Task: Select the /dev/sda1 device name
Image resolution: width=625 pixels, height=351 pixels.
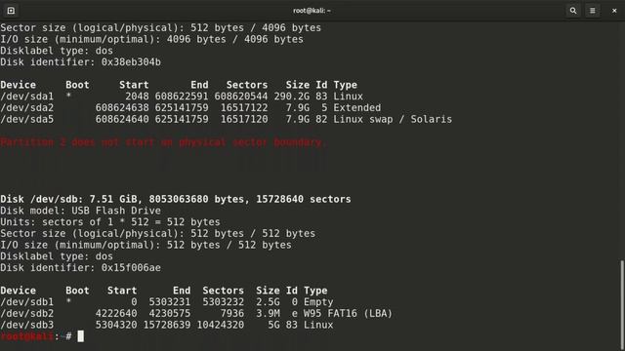Action: coord(26,97)
